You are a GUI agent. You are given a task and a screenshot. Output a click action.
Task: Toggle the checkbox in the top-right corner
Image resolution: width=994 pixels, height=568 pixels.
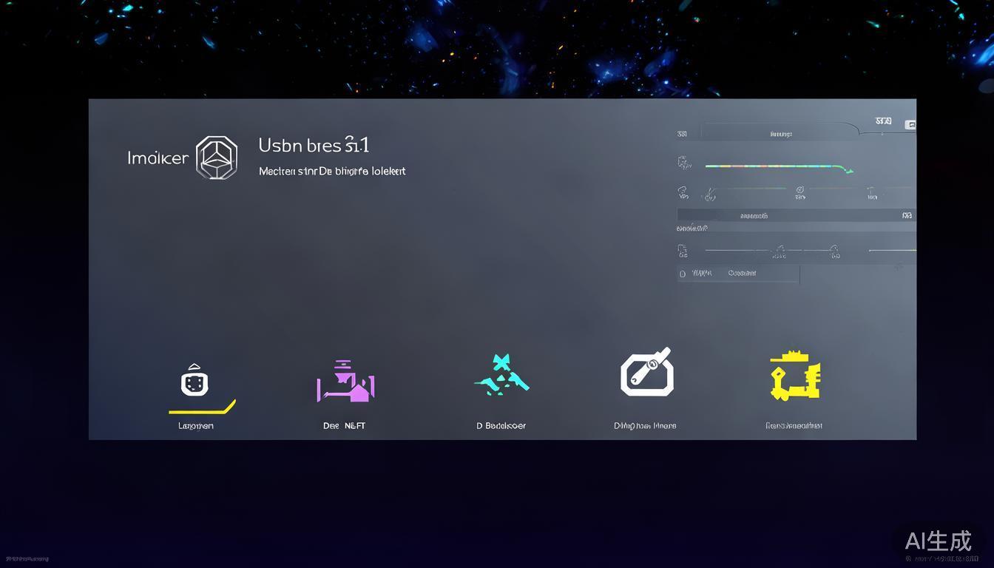pos(912,124)
